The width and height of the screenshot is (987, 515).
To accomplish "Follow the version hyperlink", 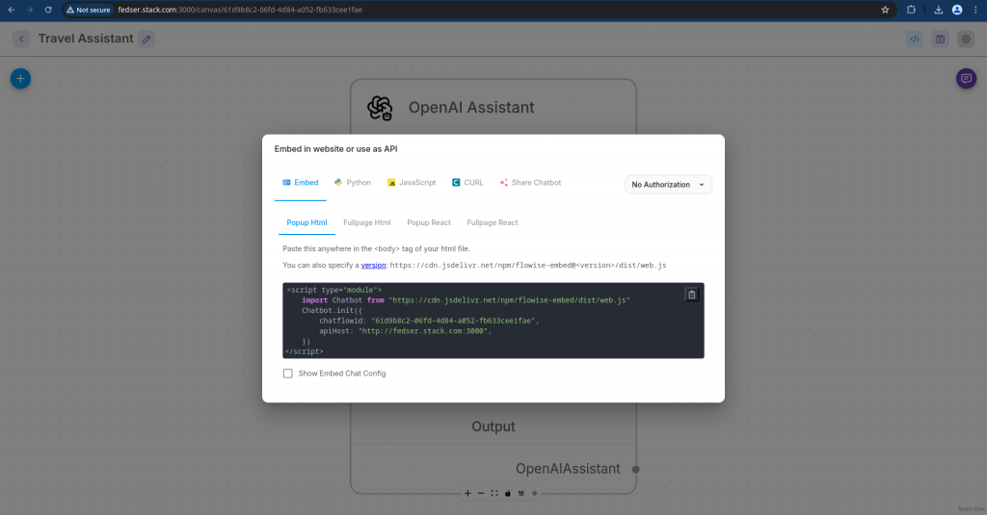I will click(373, 265).
